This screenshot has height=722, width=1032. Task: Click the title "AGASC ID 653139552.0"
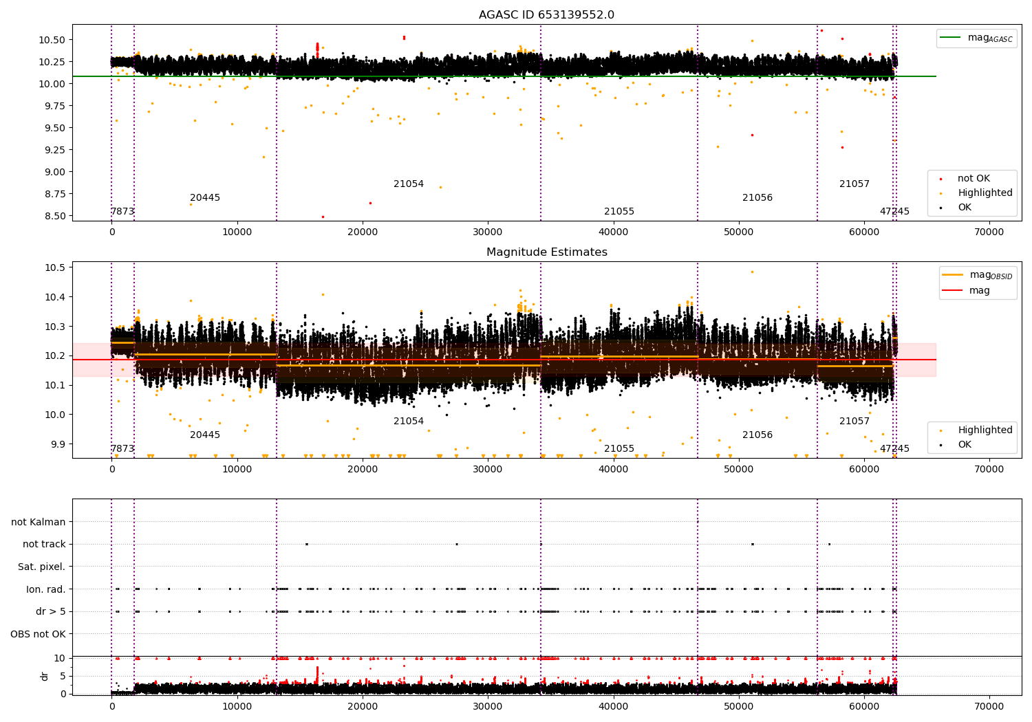click(x=546, y=15)
